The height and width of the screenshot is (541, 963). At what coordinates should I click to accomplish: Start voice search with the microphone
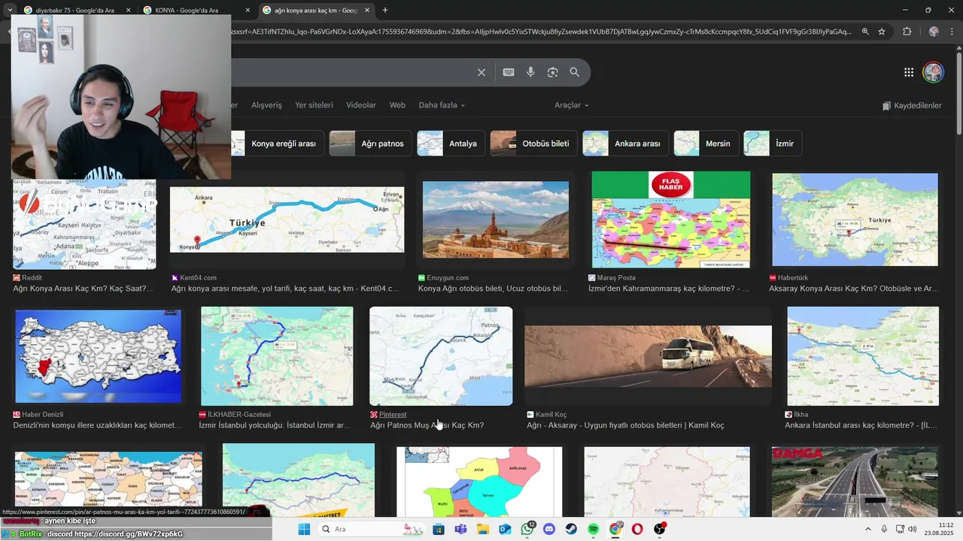pos(530,72)
